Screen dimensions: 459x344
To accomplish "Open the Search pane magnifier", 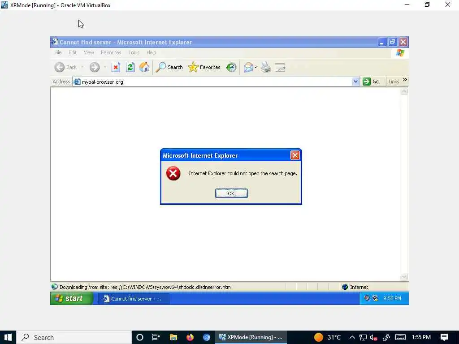I will pyautogui.click(x=161, y=67).
